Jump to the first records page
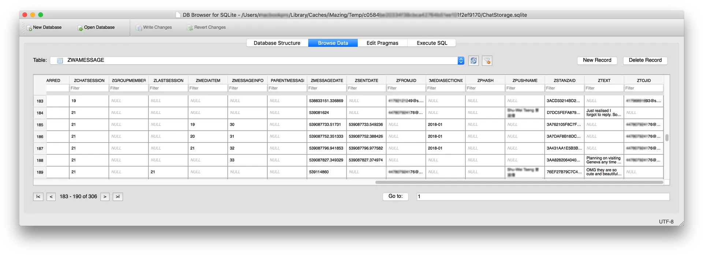Image resolution: width=703 pixels, height=255 pixels. pos(38,197)
